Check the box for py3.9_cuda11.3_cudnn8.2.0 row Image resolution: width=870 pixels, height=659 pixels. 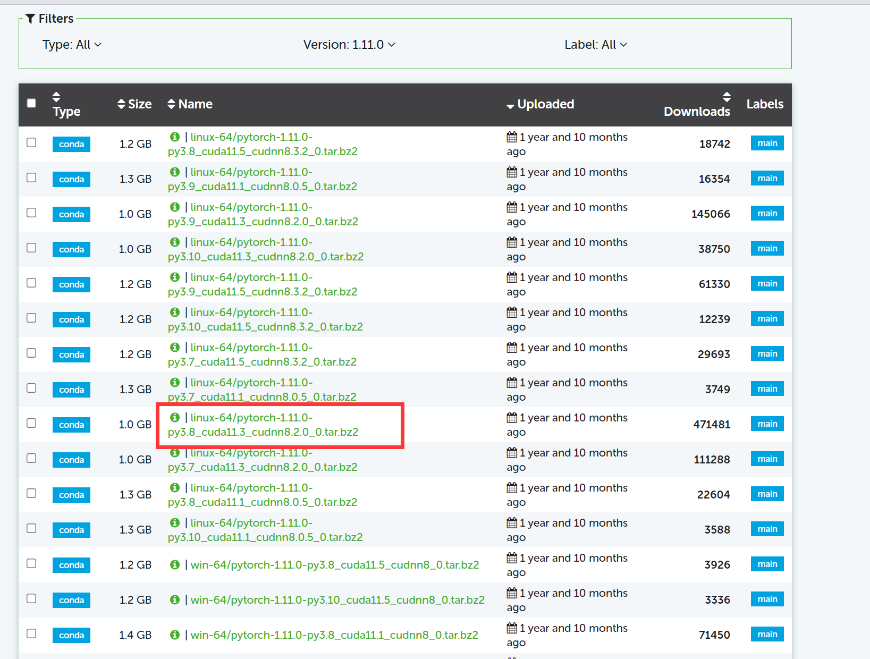coord(31,213)
